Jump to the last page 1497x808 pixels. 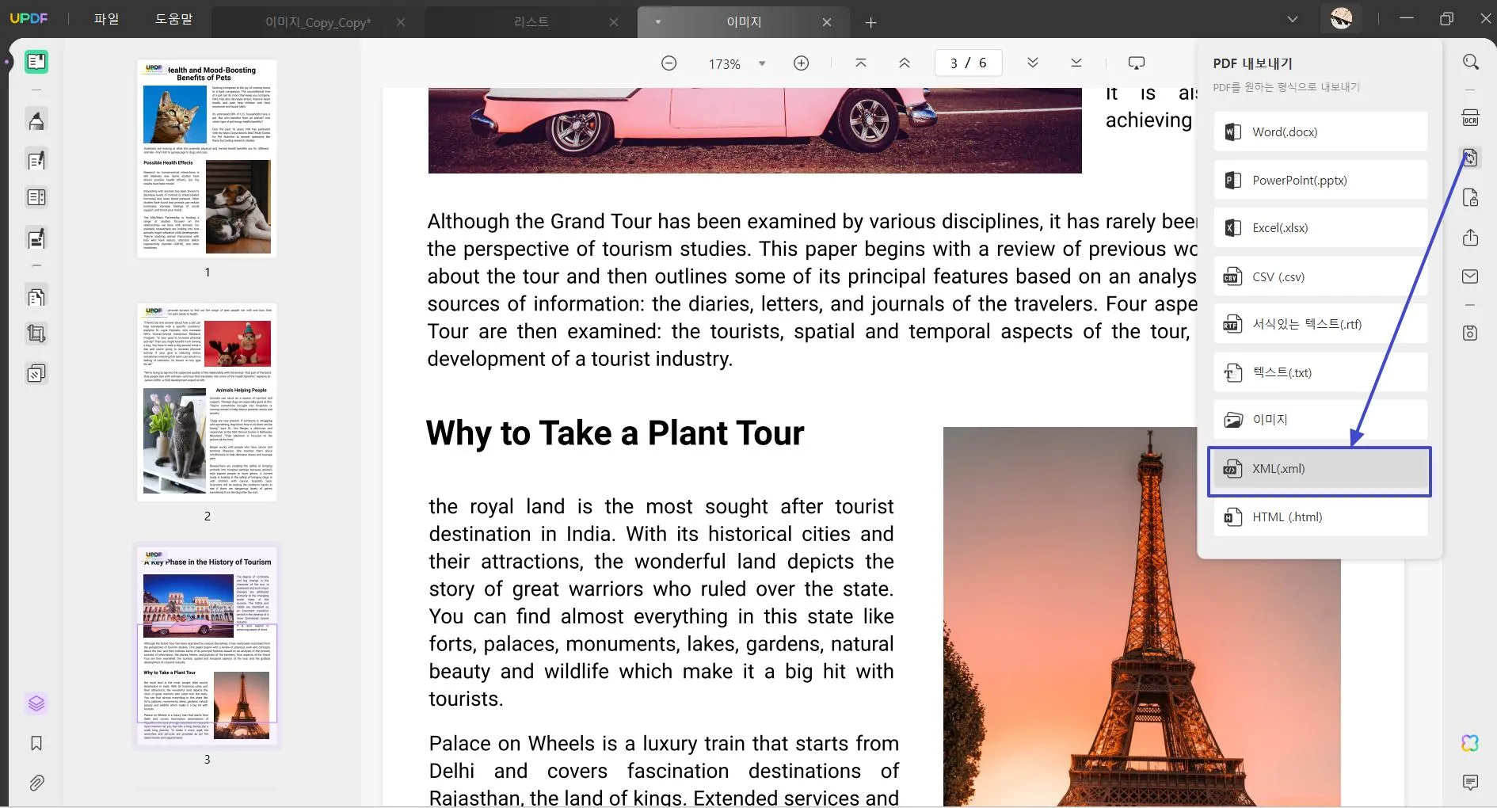(1076, 63)
